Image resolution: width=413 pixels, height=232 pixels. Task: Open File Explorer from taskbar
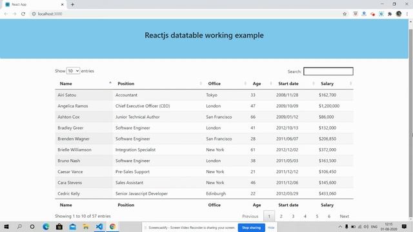coord(86,226)
